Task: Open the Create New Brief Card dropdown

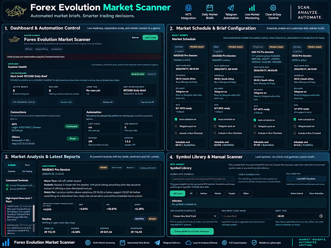Action: (x=194, y=216)
